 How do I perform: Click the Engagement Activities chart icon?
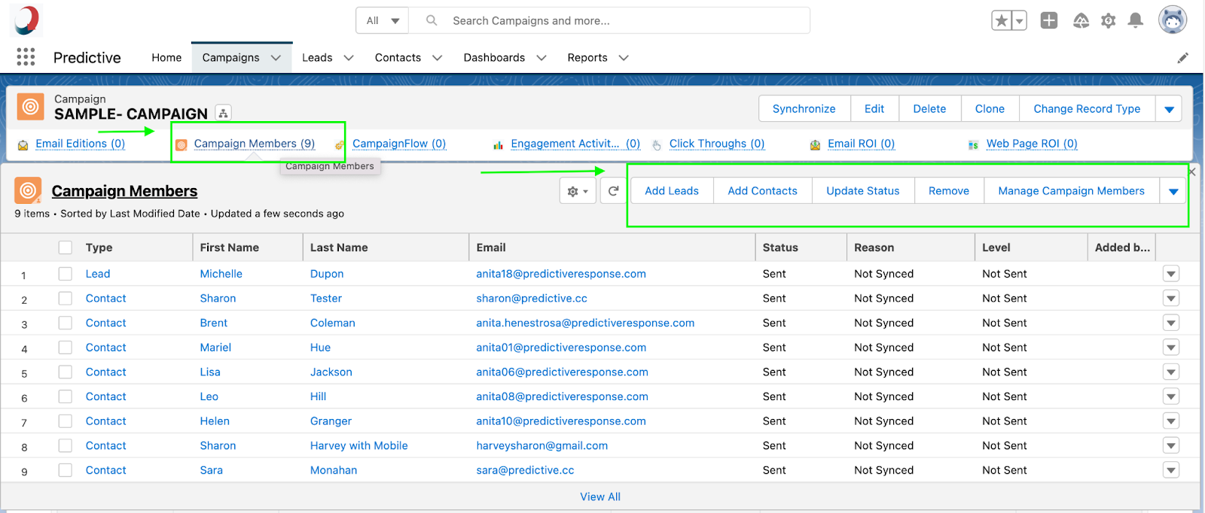[x=499, y=145]
